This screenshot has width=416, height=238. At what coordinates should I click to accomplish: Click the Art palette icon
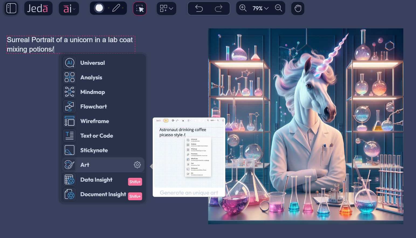click(x=70, y=165)
